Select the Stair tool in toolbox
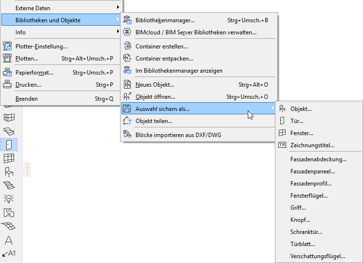363x263 pixels. tap(9, 185)
